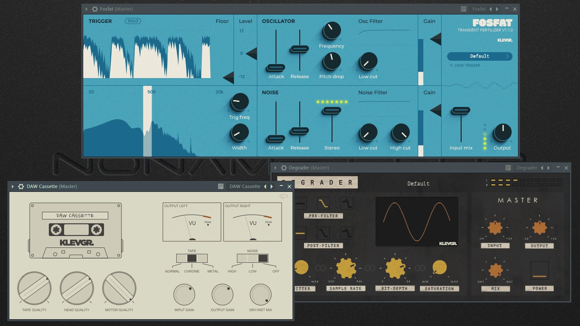Click the DAW Cassette Tape Quality knob
Image resolution: width=580 pixels, height=326 pixels.
coord(34,289)
